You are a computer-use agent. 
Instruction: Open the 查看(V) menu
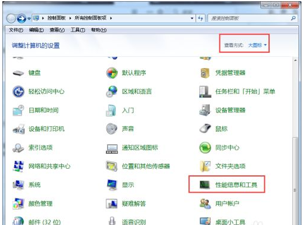pyautogui.click(x=57, y=30)
